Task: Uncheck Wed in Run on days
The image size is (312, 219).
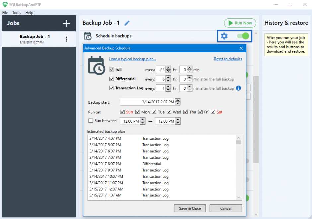Action: pyautogui.click(x=169, y=112)
